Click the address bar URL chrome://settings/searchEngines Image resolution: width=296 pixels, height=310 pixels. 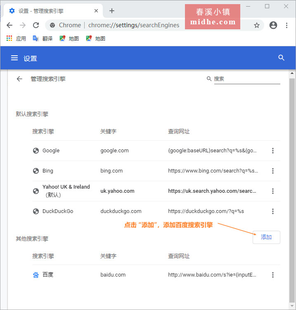click(134, 25)
